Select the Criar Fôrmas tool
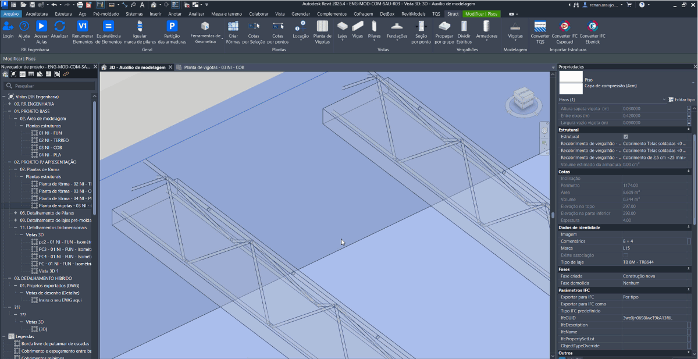Image resolution: width=698 pixels, height=359 pixels. point(233,27)
